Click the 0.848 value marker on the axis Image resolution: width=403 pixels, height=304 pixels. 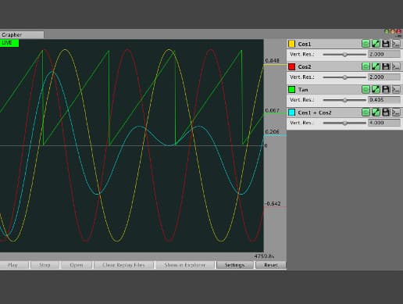point(273,61)
